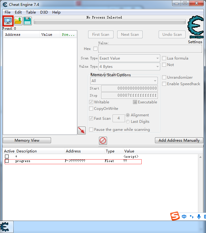206x233 pixels.
Task: Enable the Speedhack checkbox
Action: 164,84
